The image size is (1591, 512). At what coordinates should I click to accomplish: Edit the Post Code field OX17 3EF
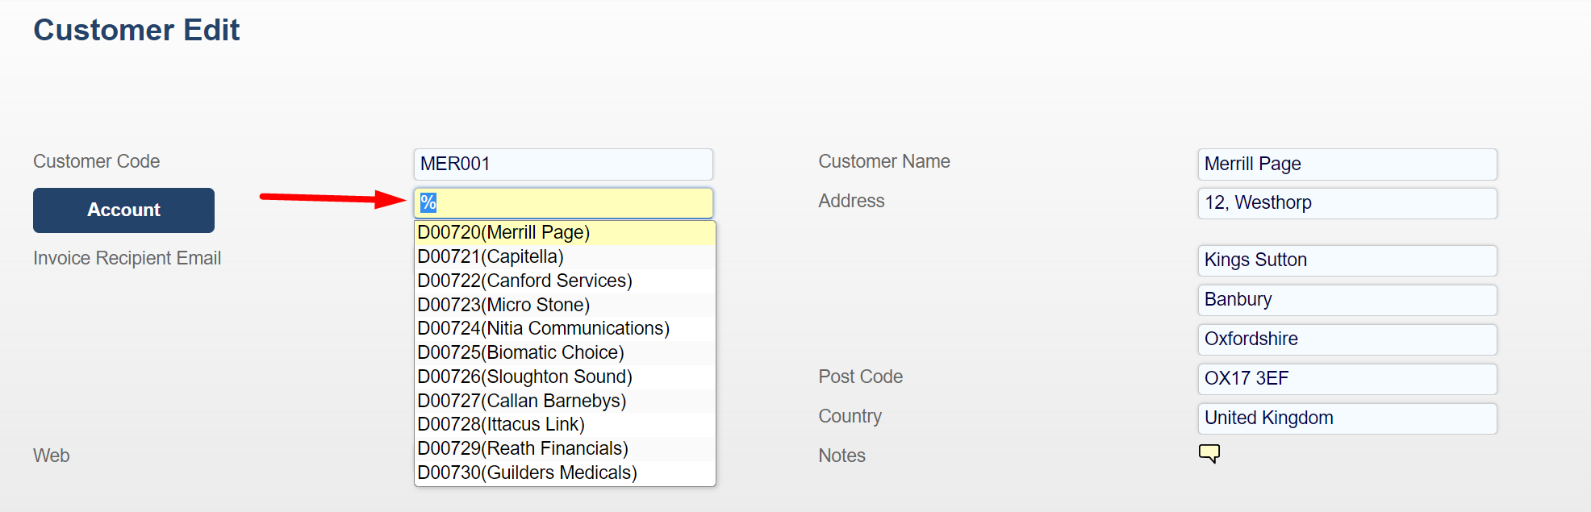click(1347, 379)
